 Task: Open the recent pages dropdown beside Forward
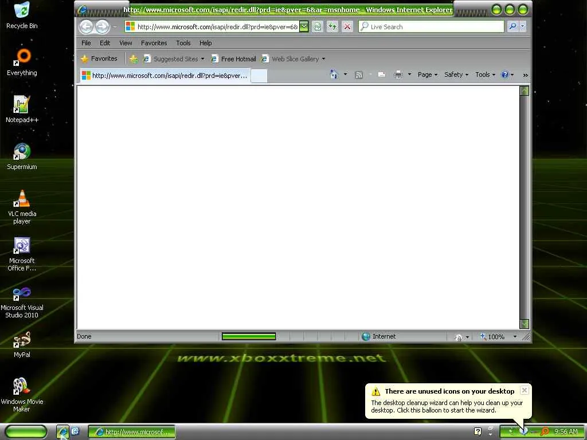[x=115, y=27]
